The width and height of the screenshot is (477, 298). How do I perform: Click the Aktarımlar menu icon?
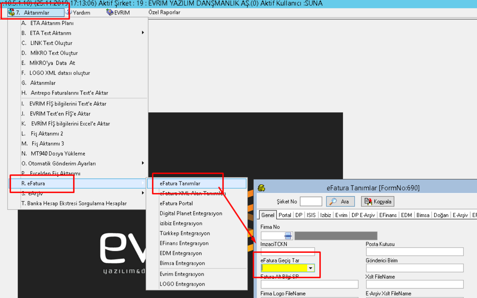[11, 13]
